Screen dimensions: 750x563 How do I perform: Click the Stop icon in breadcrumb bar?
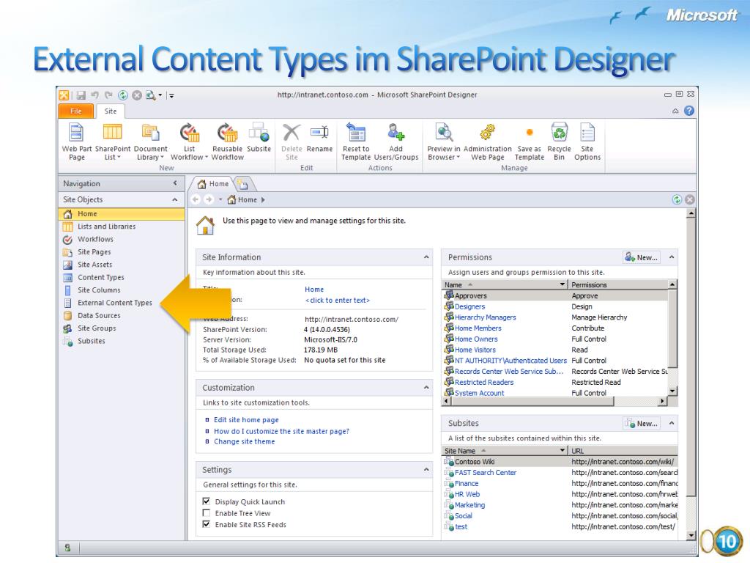690,199
